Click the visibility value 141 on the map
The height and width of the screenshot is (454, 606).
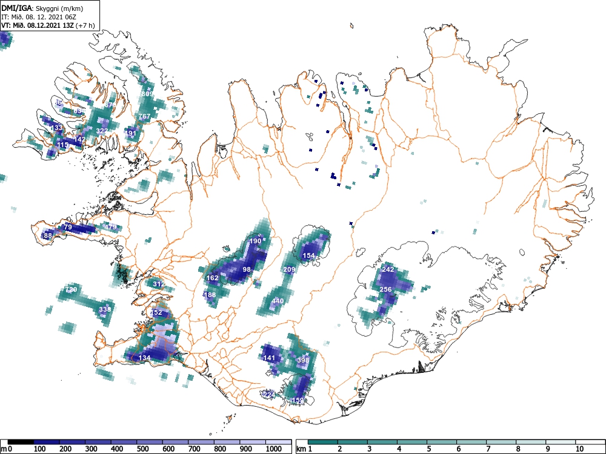click(x=269, y=358)
